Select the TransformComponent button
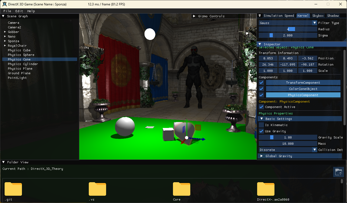The width and height of the screenshot is (347, 203). pyautogui.click(x=303, y=82)
